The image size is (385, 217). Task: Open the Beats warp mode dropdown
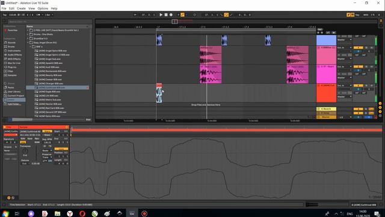point(47,150)
